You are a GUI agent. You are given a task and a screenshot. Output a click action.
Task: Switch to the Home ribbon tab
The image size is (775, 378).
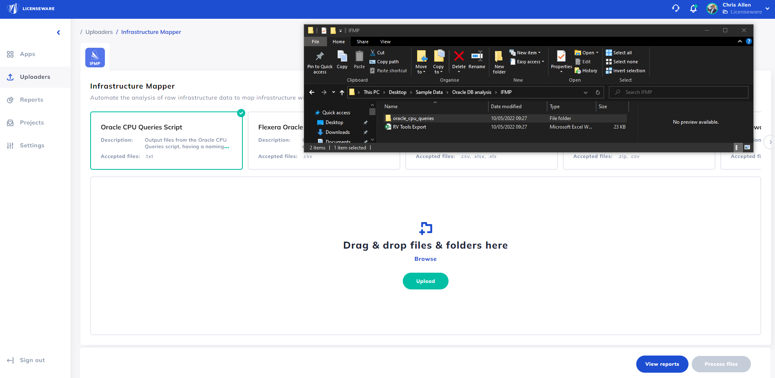[339, 42]
